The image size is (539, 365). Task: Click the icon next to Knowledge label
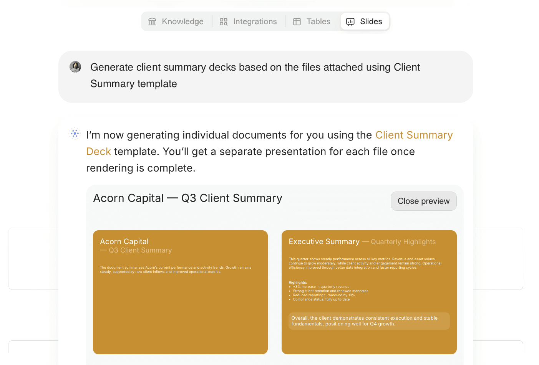tap(152, 21)
